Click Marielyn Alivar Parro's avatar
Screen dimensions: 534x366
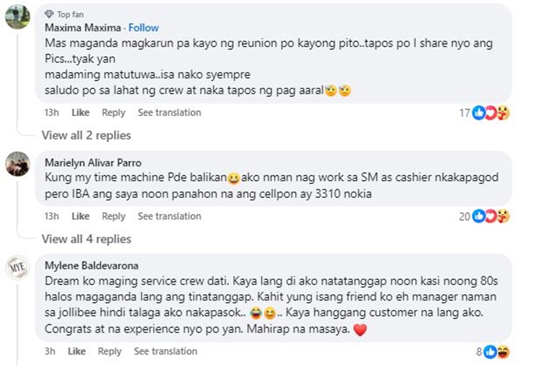click(17, 164)
